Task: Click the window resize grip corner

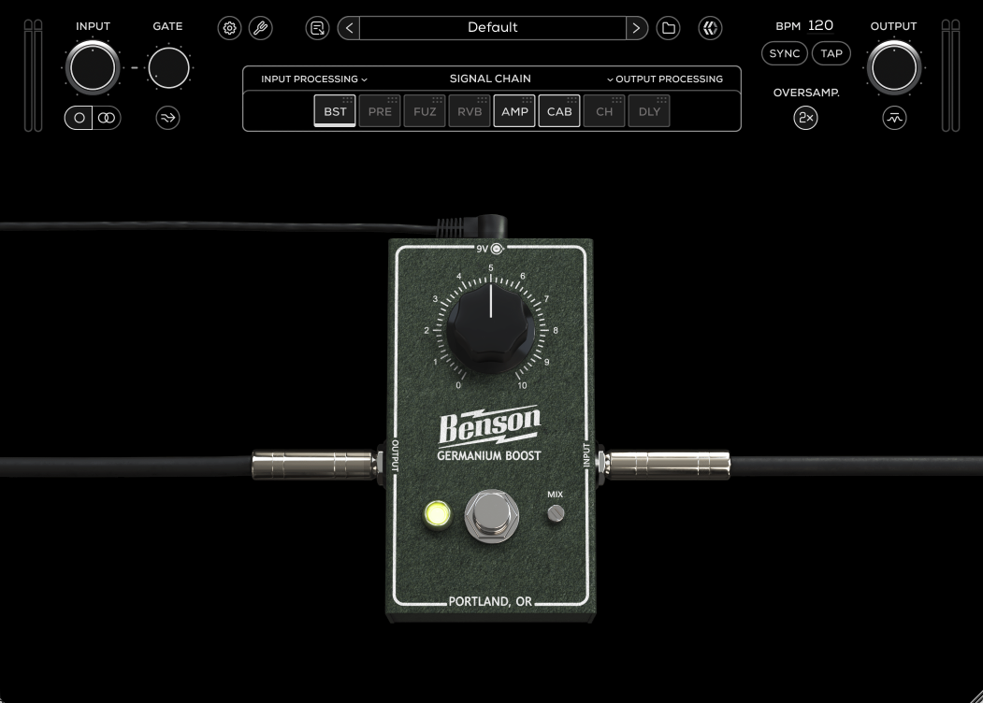Action: [976, 696]
